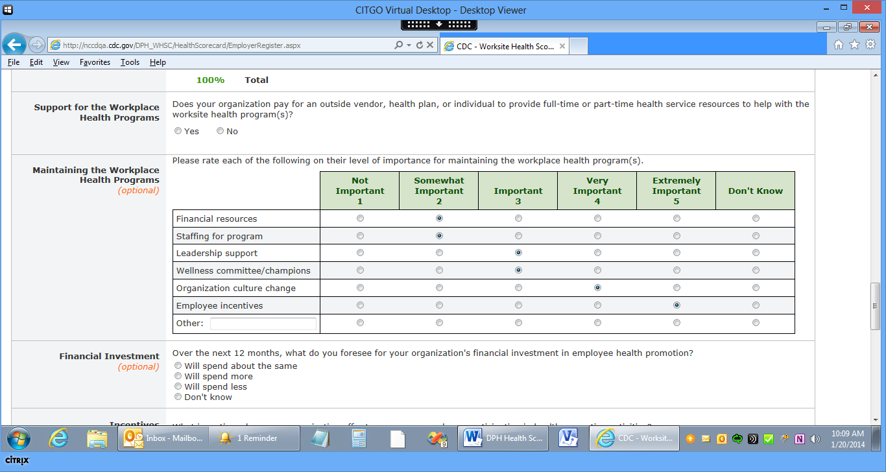886x472 pixels.
Task: Switch to the DPH Health Word taskbar button
Action: pos(503,438)
